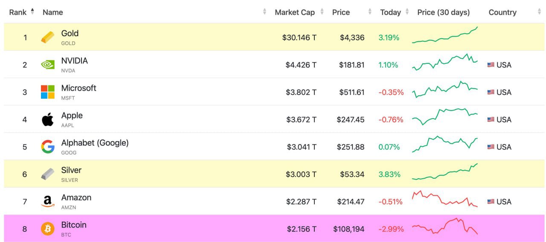The height and width of the screenshot is (242, 546).
Task: Open Gold's 30-day price sparkline
Action: coord(444,36)
